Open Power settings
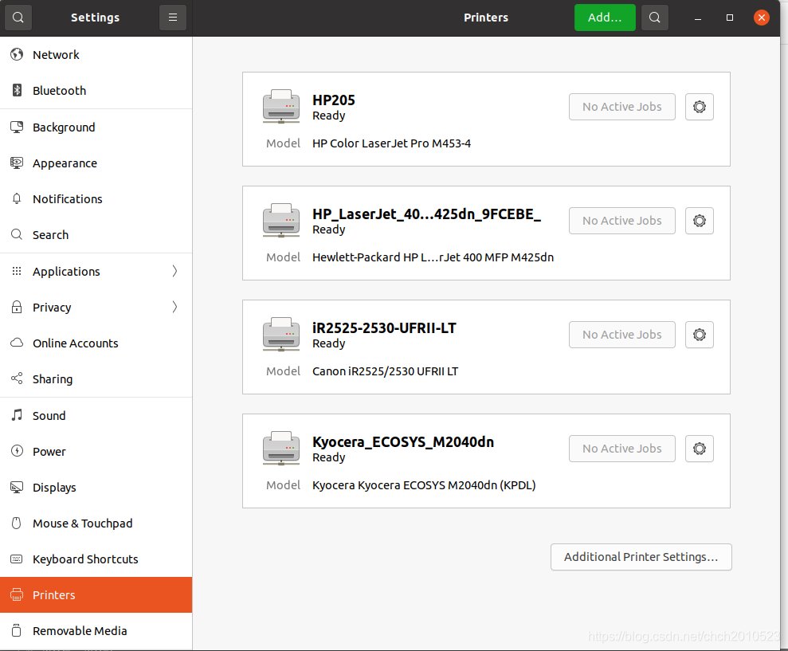This screenshot has width=788, height=651. 96,451
